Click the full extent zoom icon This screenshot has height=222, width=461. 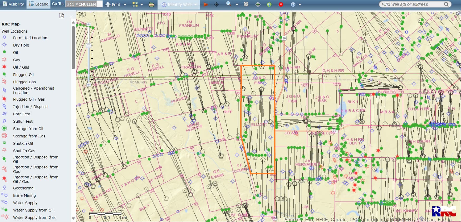246,4
